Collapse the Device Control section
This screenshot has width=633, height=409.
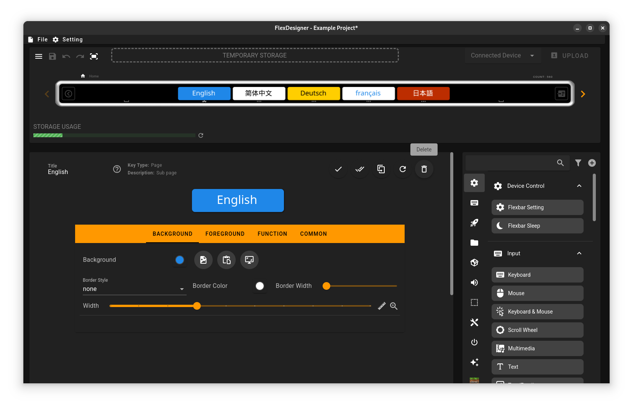(x=579, y=186)
